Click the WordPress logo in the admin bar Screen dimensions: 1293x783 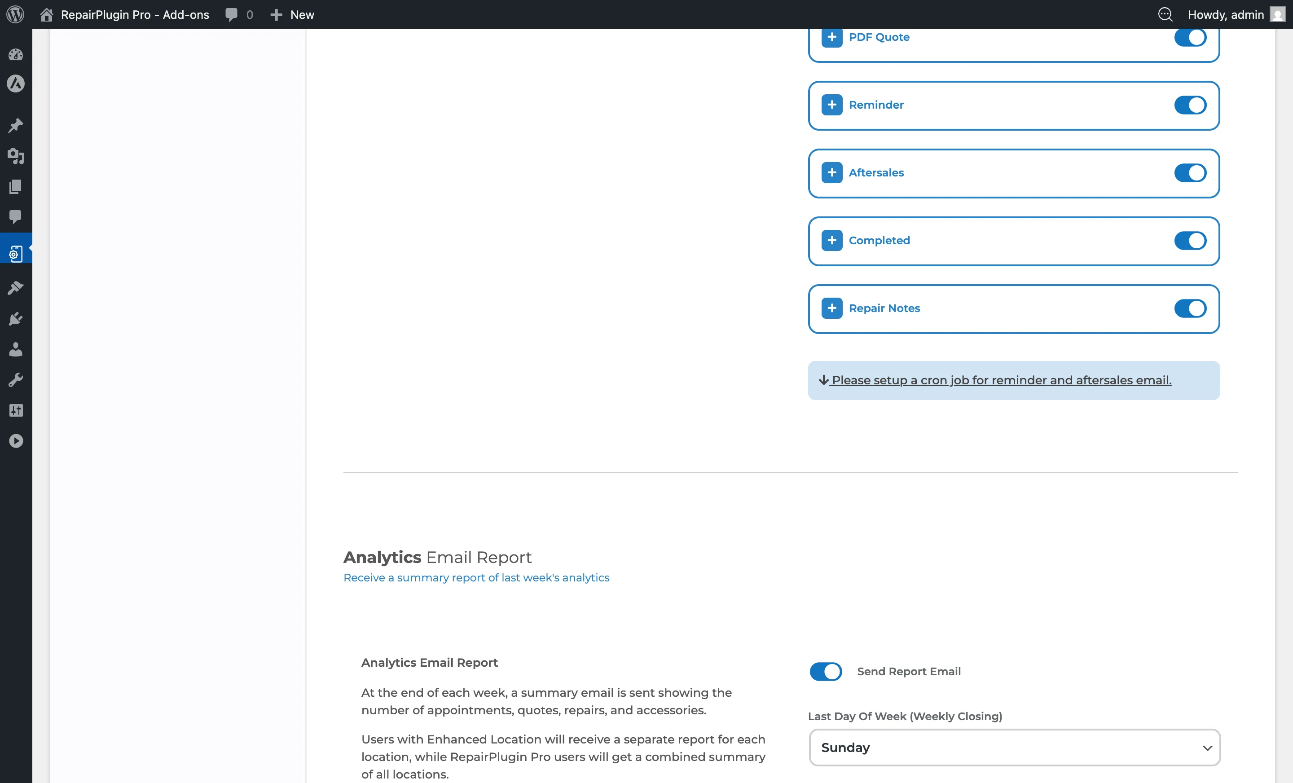[x=16, y=14]
